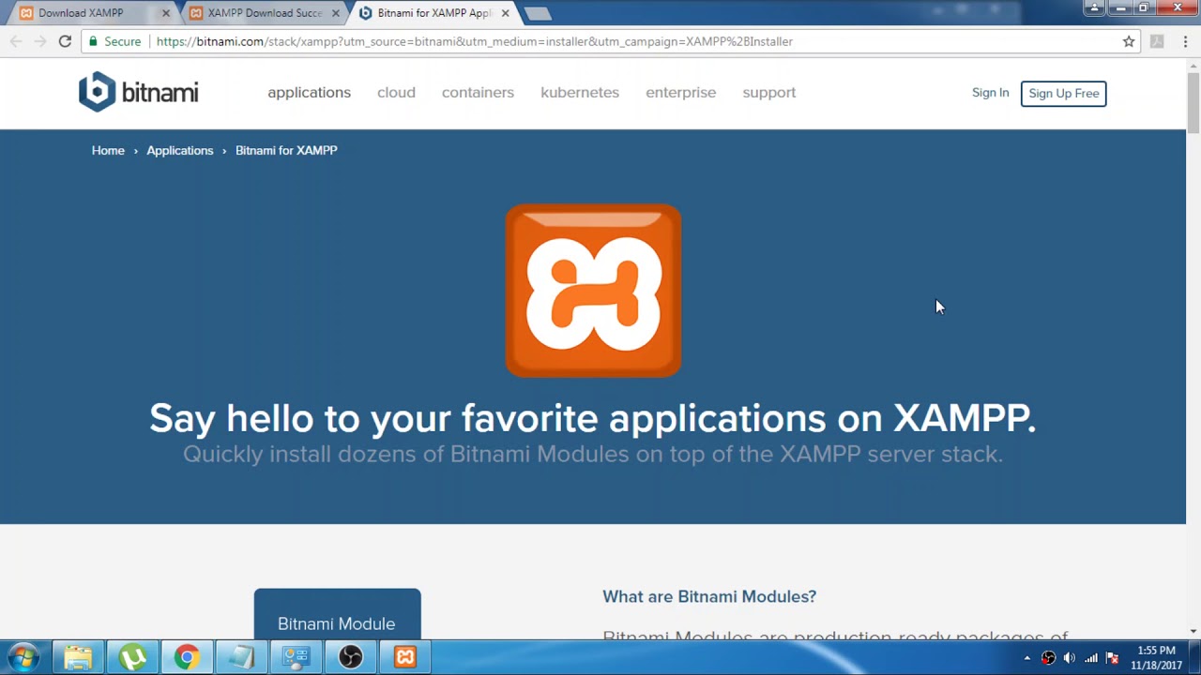Click the Sign In link

click(x=990, y=93)
